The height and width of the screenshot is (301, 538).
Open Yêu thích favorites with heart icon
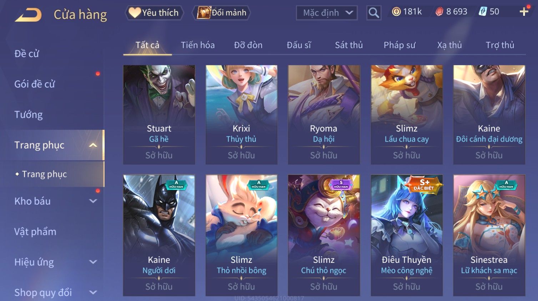coord(154,13)
